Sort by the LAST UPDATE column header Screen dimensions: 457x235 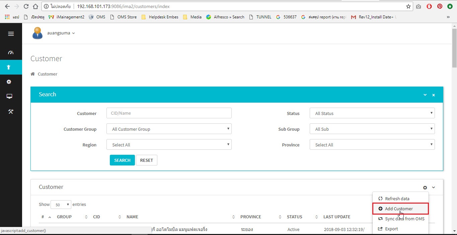click(x=337, y=217)
